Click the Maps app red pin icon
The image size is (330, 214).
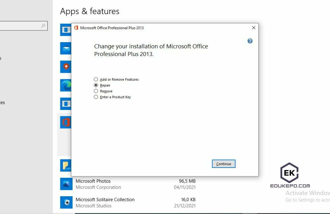[x=66, y=67]
